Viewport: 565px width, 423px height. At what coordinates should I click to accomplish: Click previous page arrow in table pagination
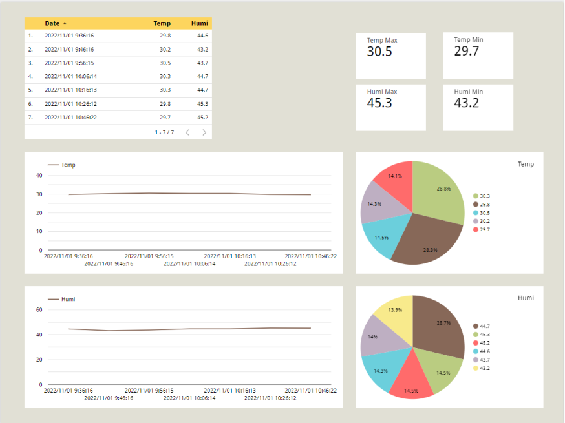point(187,132)
